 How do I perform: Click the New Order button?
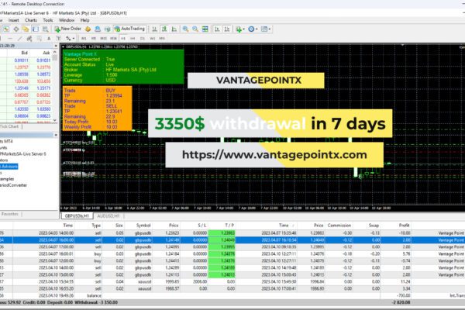(67, 29)
